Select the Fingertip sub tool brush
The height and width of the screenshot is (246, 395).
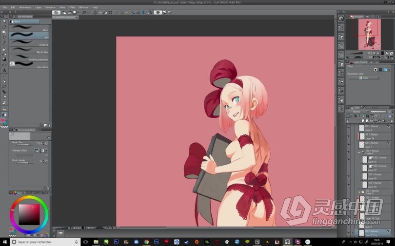click(x=29, y=43)
